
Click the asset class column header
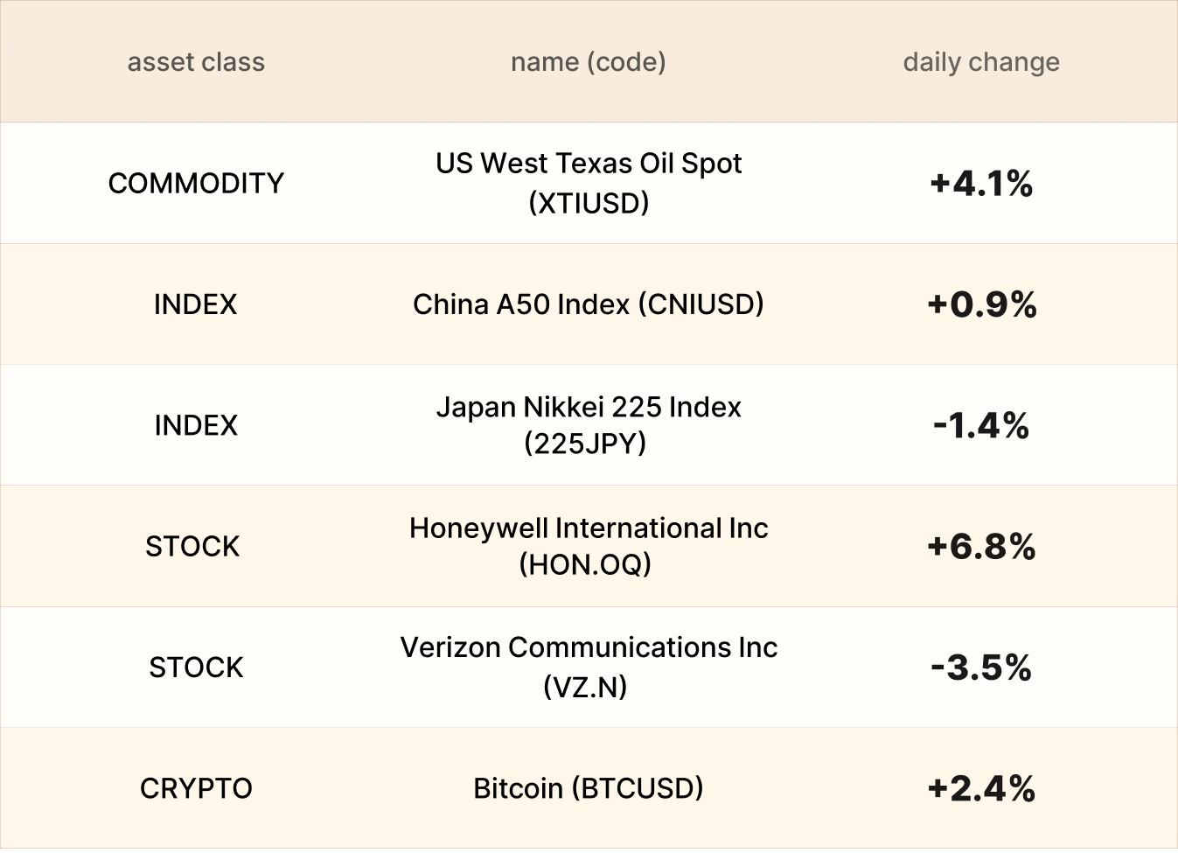(196, 62)
